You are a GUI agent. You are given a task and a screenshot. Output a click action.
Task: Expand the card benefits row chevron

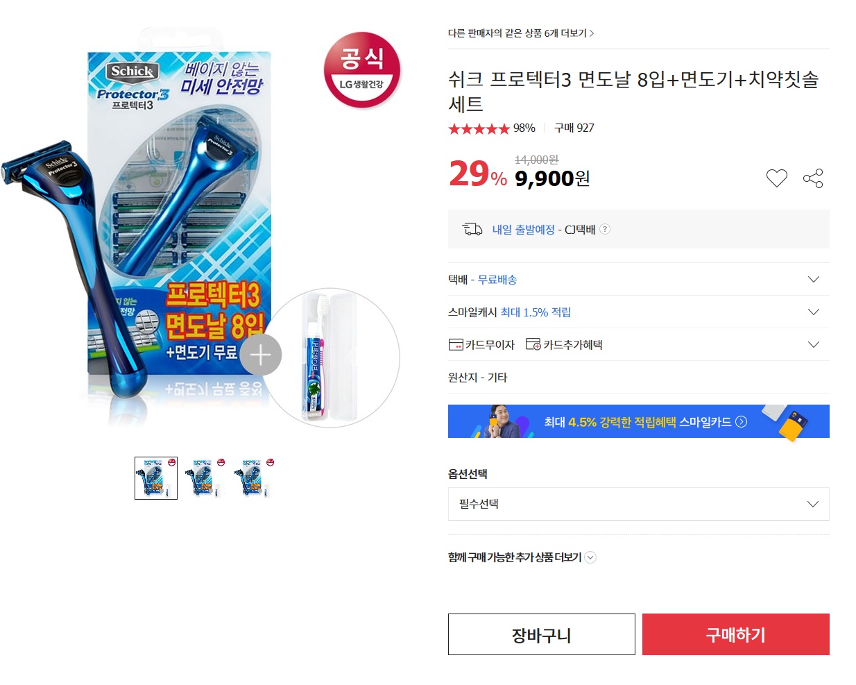pyautogui.click(x=814, y=344)
